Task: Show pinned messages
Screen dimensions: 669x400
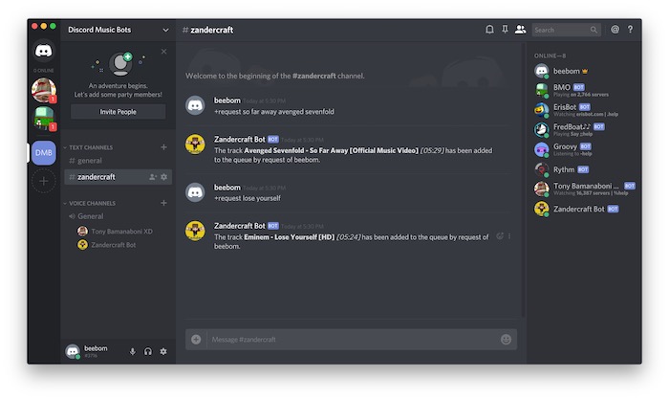Action: click(x=505, y=30)
